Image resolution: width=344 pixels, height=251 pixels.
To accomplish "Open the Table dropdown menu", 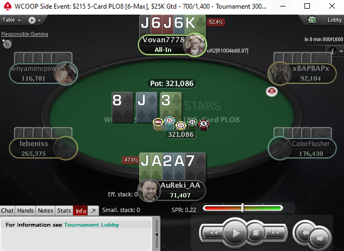I will coord(11,20).
